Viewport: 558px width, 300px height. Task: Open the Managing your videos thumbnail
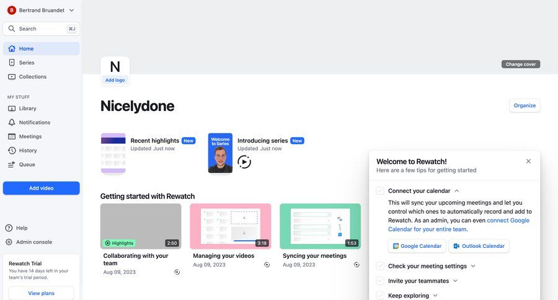tap(231, 226)
